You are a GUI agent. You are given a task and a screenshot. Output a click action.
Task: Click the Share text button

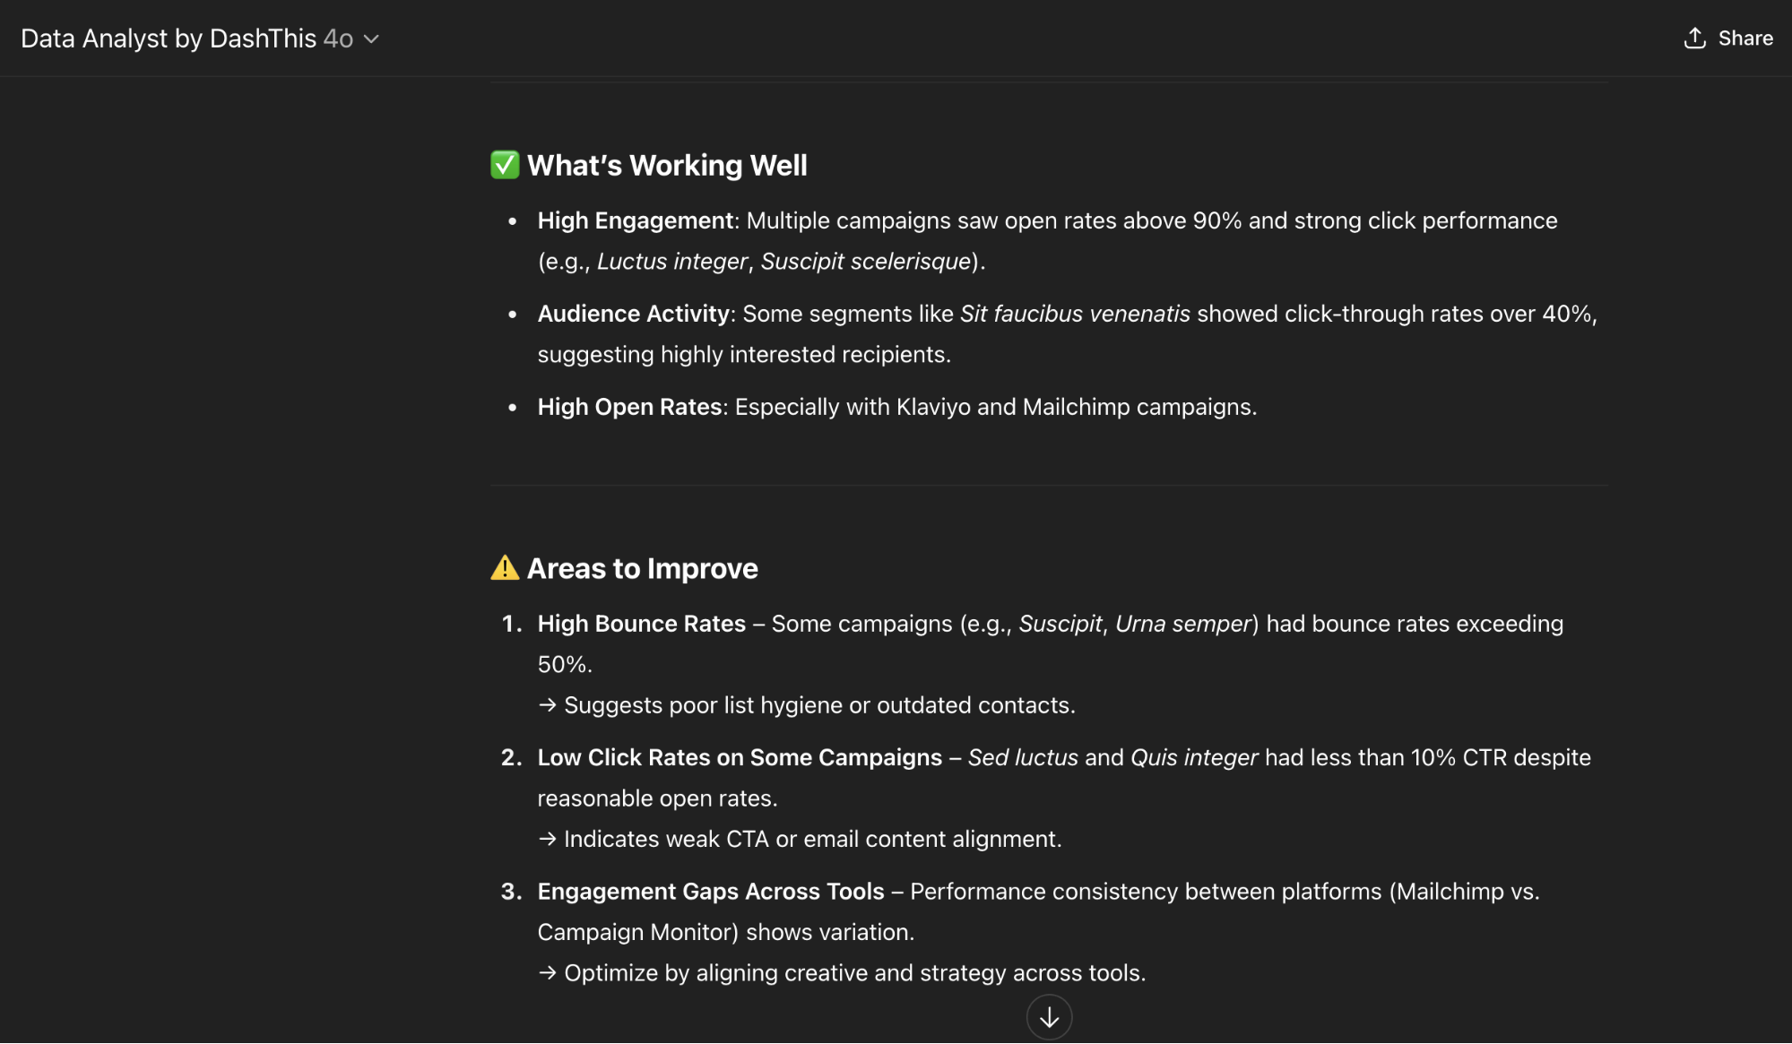coord(1745,38)
